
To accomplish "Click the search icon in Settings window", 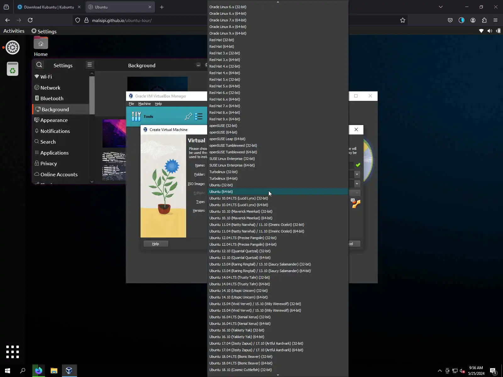I will pyautogui.click(x=39, y=65).
